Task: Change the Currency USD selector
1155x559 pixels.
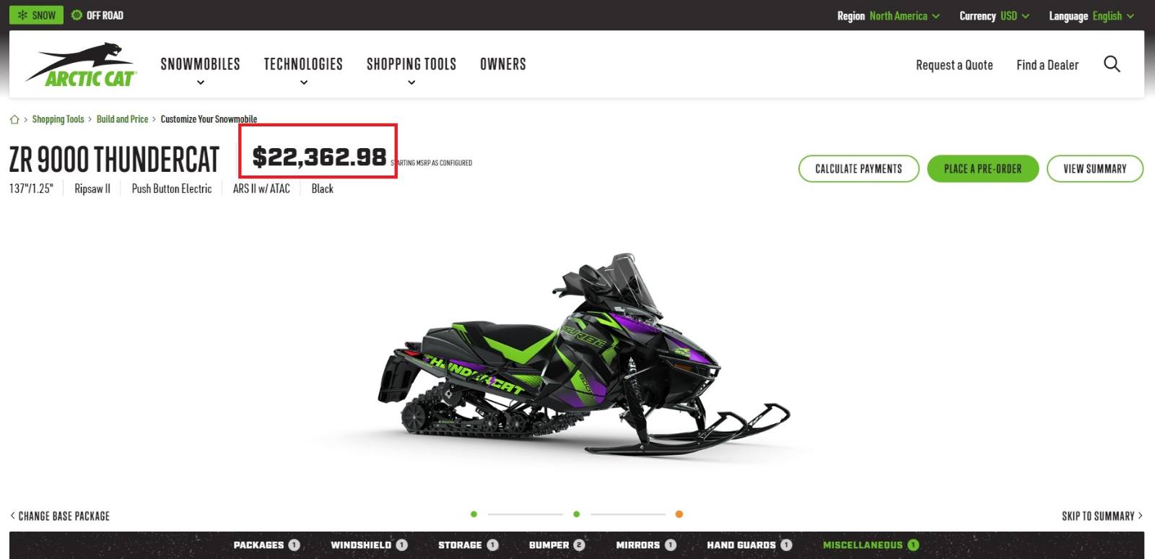Action: [x=994, y=16]
